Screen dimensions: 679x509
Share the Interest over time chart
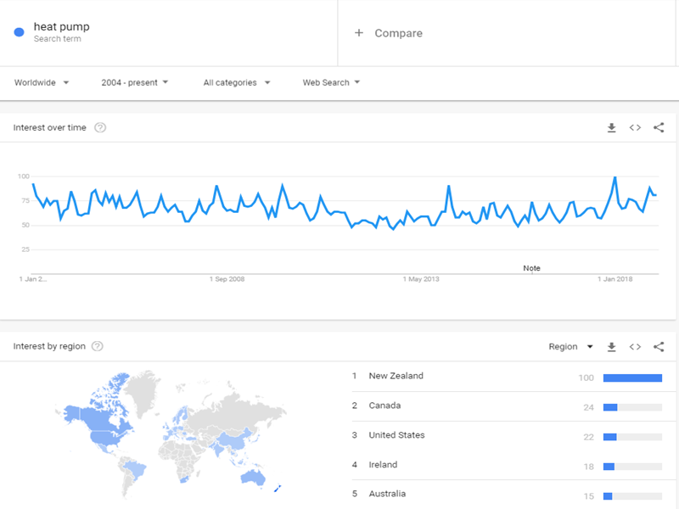[659, 128]
